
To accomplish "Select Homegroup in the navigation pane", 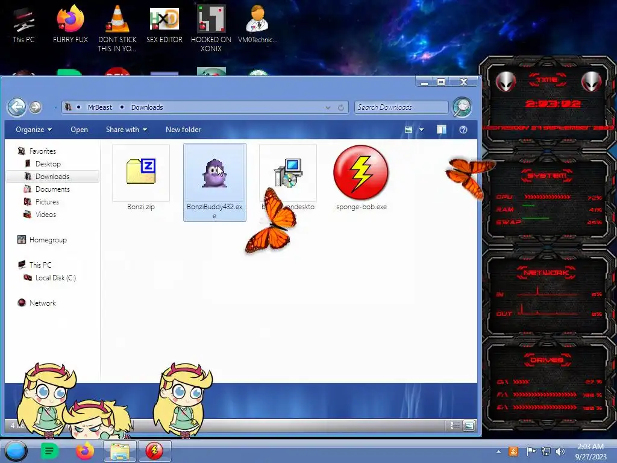I will 48,240.
